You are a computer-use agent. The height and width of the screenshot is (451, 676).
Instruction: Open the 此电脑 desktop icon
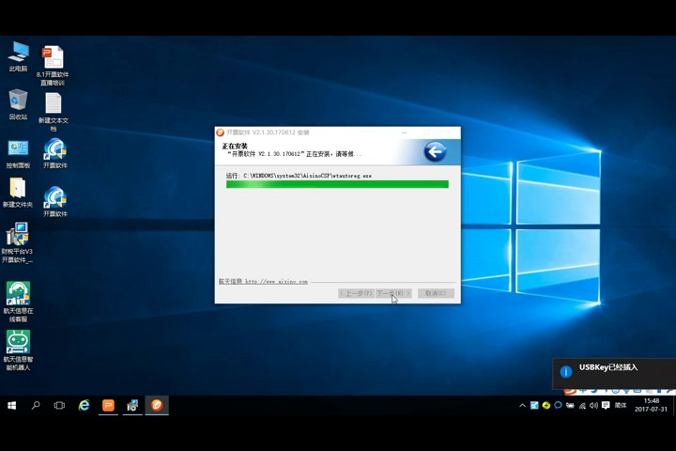18,56
